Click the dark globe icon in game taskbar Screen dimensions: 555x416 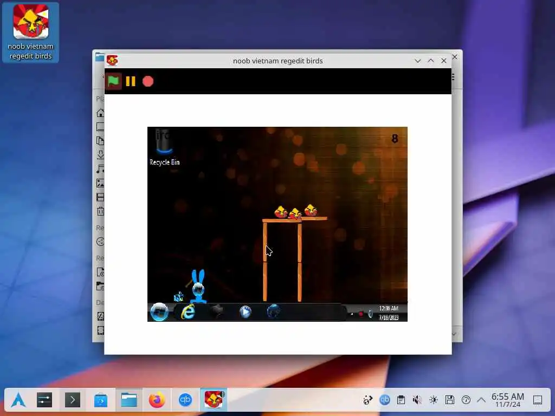coord(274,311)
